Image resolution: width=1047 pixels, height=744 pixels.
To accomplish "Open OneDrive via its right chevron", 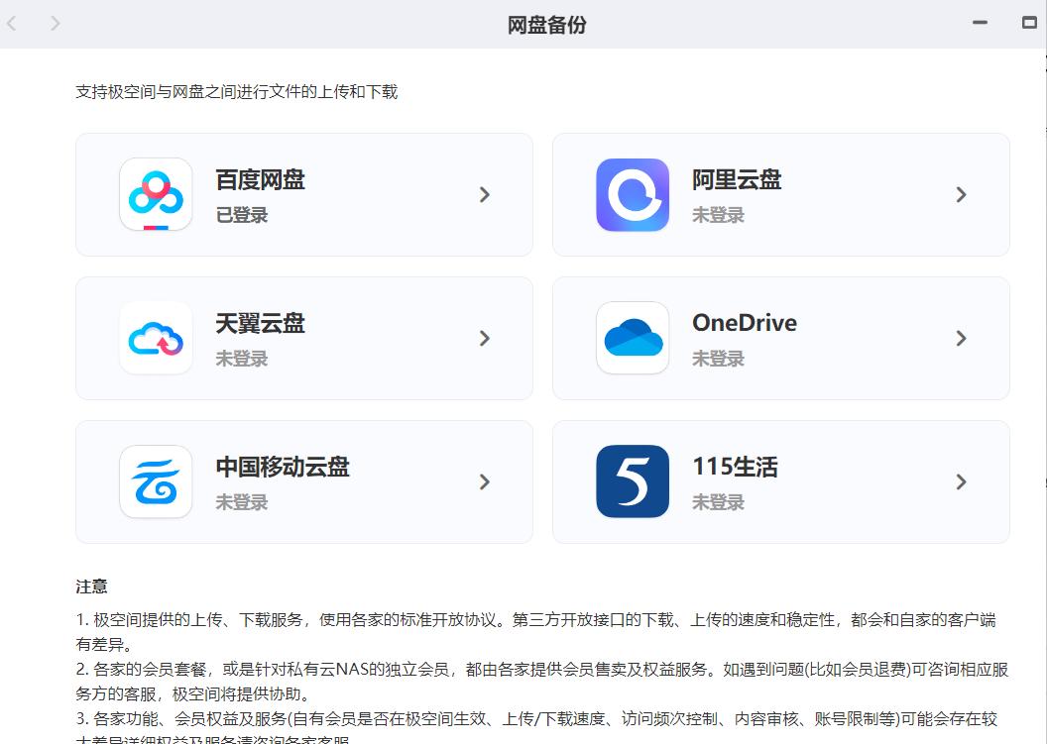I will (961, 338).
